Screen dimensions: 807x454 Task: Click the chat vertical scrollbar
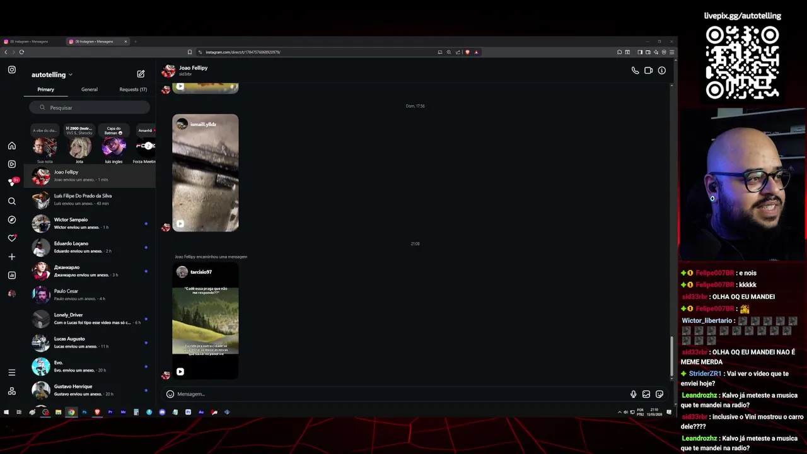click(671, 356)
